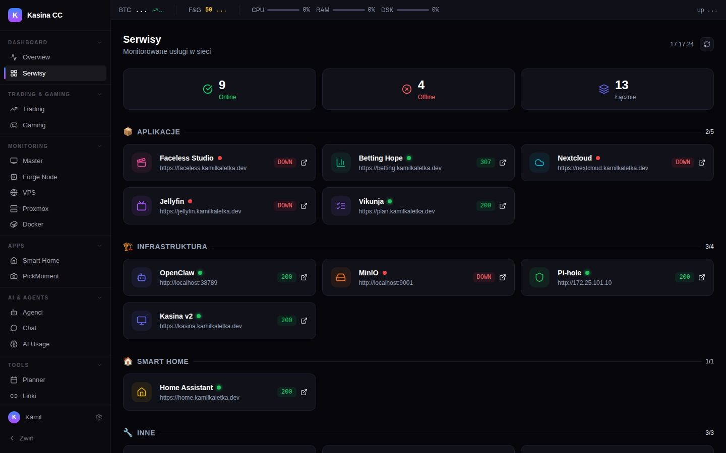Viewport: 726px width, 453px height.
Task: Click the Vikunja checklist icon
Action: click(x=340, y=206)
